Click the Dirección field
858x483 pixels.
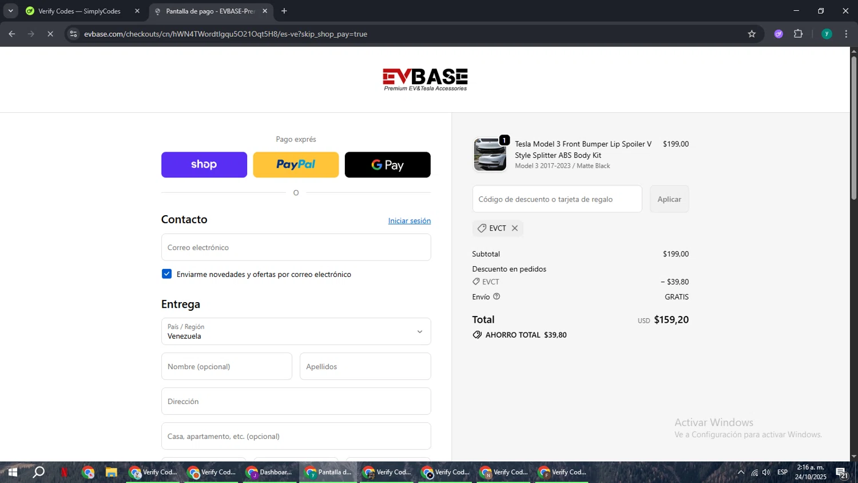(x=296, y=401)
